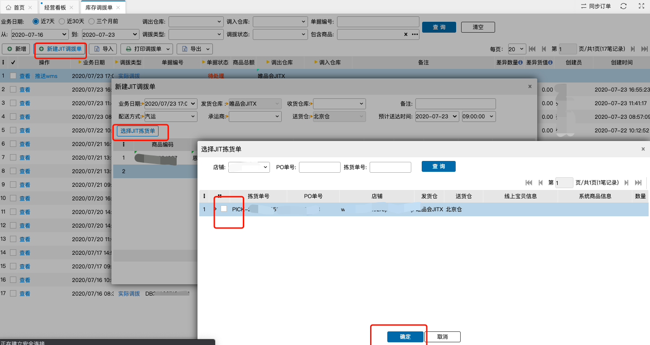
Task: Check row 9 checkbox in main transfer list
Action: pyautogui.click(x=13, y=185)
